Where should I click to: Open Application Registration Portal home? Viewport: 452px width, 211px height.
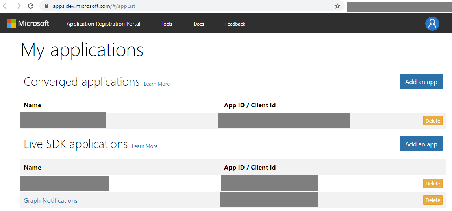[104, 24]
